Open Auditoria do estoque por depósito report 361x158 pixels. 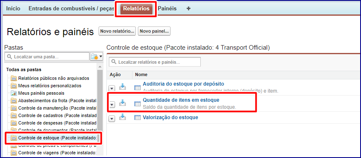coord(183,84)
